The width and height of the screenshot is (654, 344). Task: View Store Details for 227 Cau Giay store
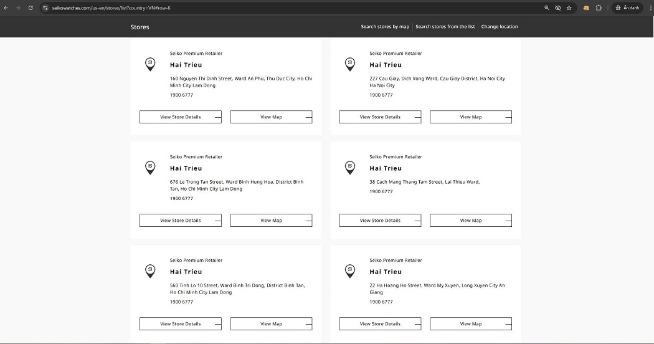(x=381, y=117)
